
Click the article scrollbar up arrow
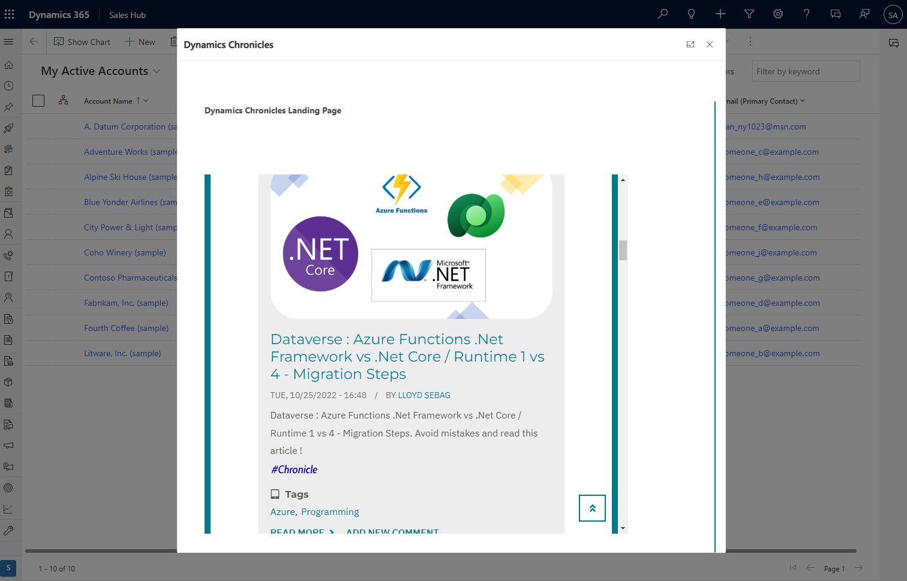tap(623, 179)
